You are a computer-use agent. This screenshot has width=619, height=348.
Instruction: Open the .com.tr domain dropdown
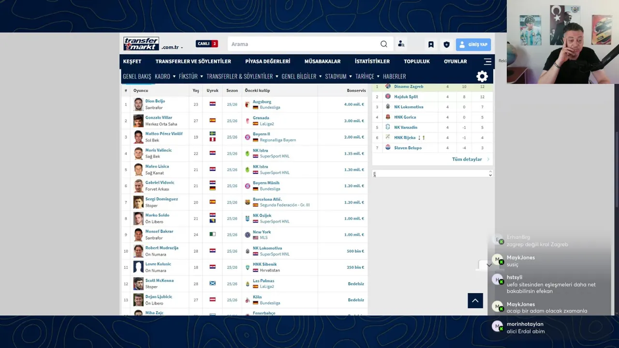coord(172,47)
